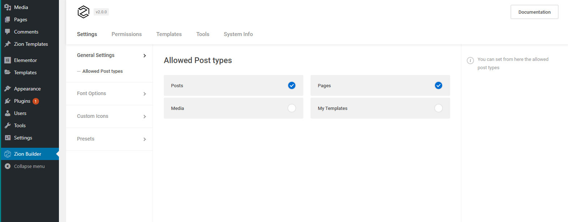Disable the Posts post type toggle
Screen dimensions: 568x222
click(x=292, y=85)
